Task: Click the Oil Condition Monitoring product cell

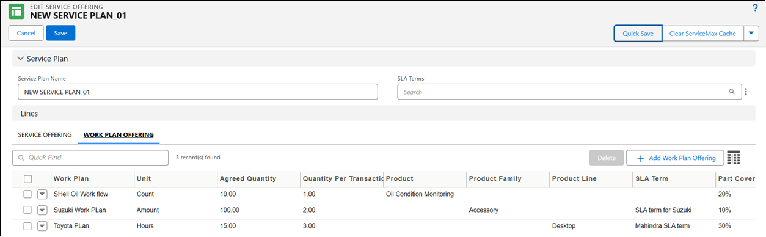Action: 420,194
